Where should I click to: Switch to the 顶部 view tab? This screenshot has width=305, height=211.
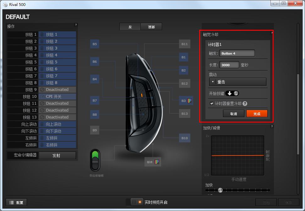pyautogui.click(x=151, y=27)
